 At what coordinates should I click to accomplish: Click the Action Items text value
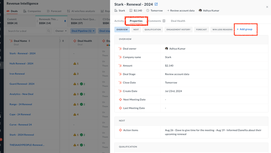213,132
